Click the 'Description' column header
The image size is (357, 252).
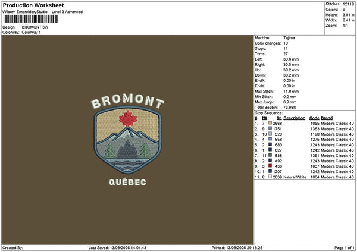295,118
